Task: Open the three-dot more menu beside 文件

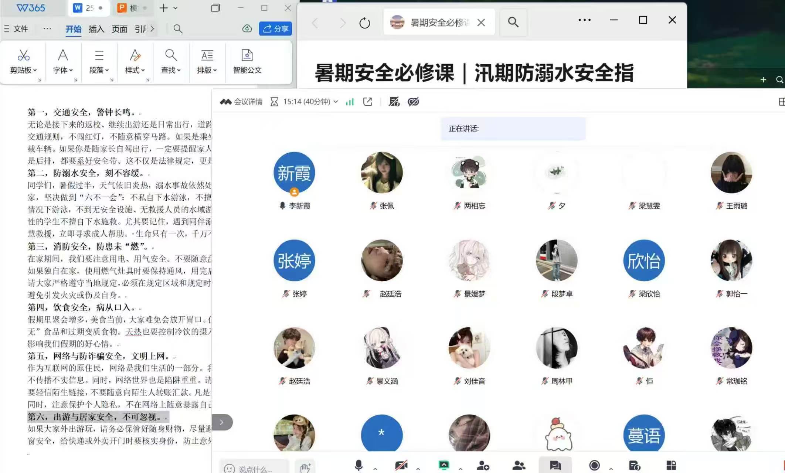Action: [x=47, y=28]
